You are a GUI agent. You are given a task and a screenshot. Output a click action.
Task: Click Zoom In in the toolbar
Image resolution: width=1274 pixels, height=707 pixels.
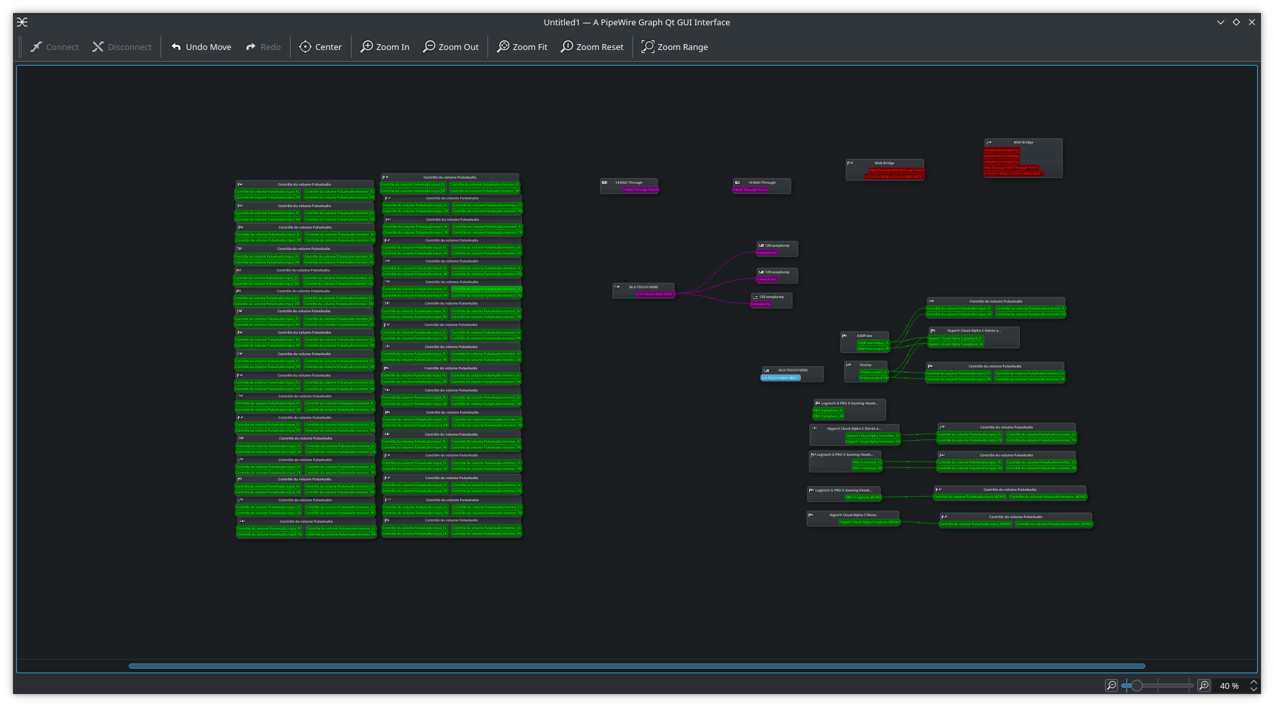coord(385,47)
